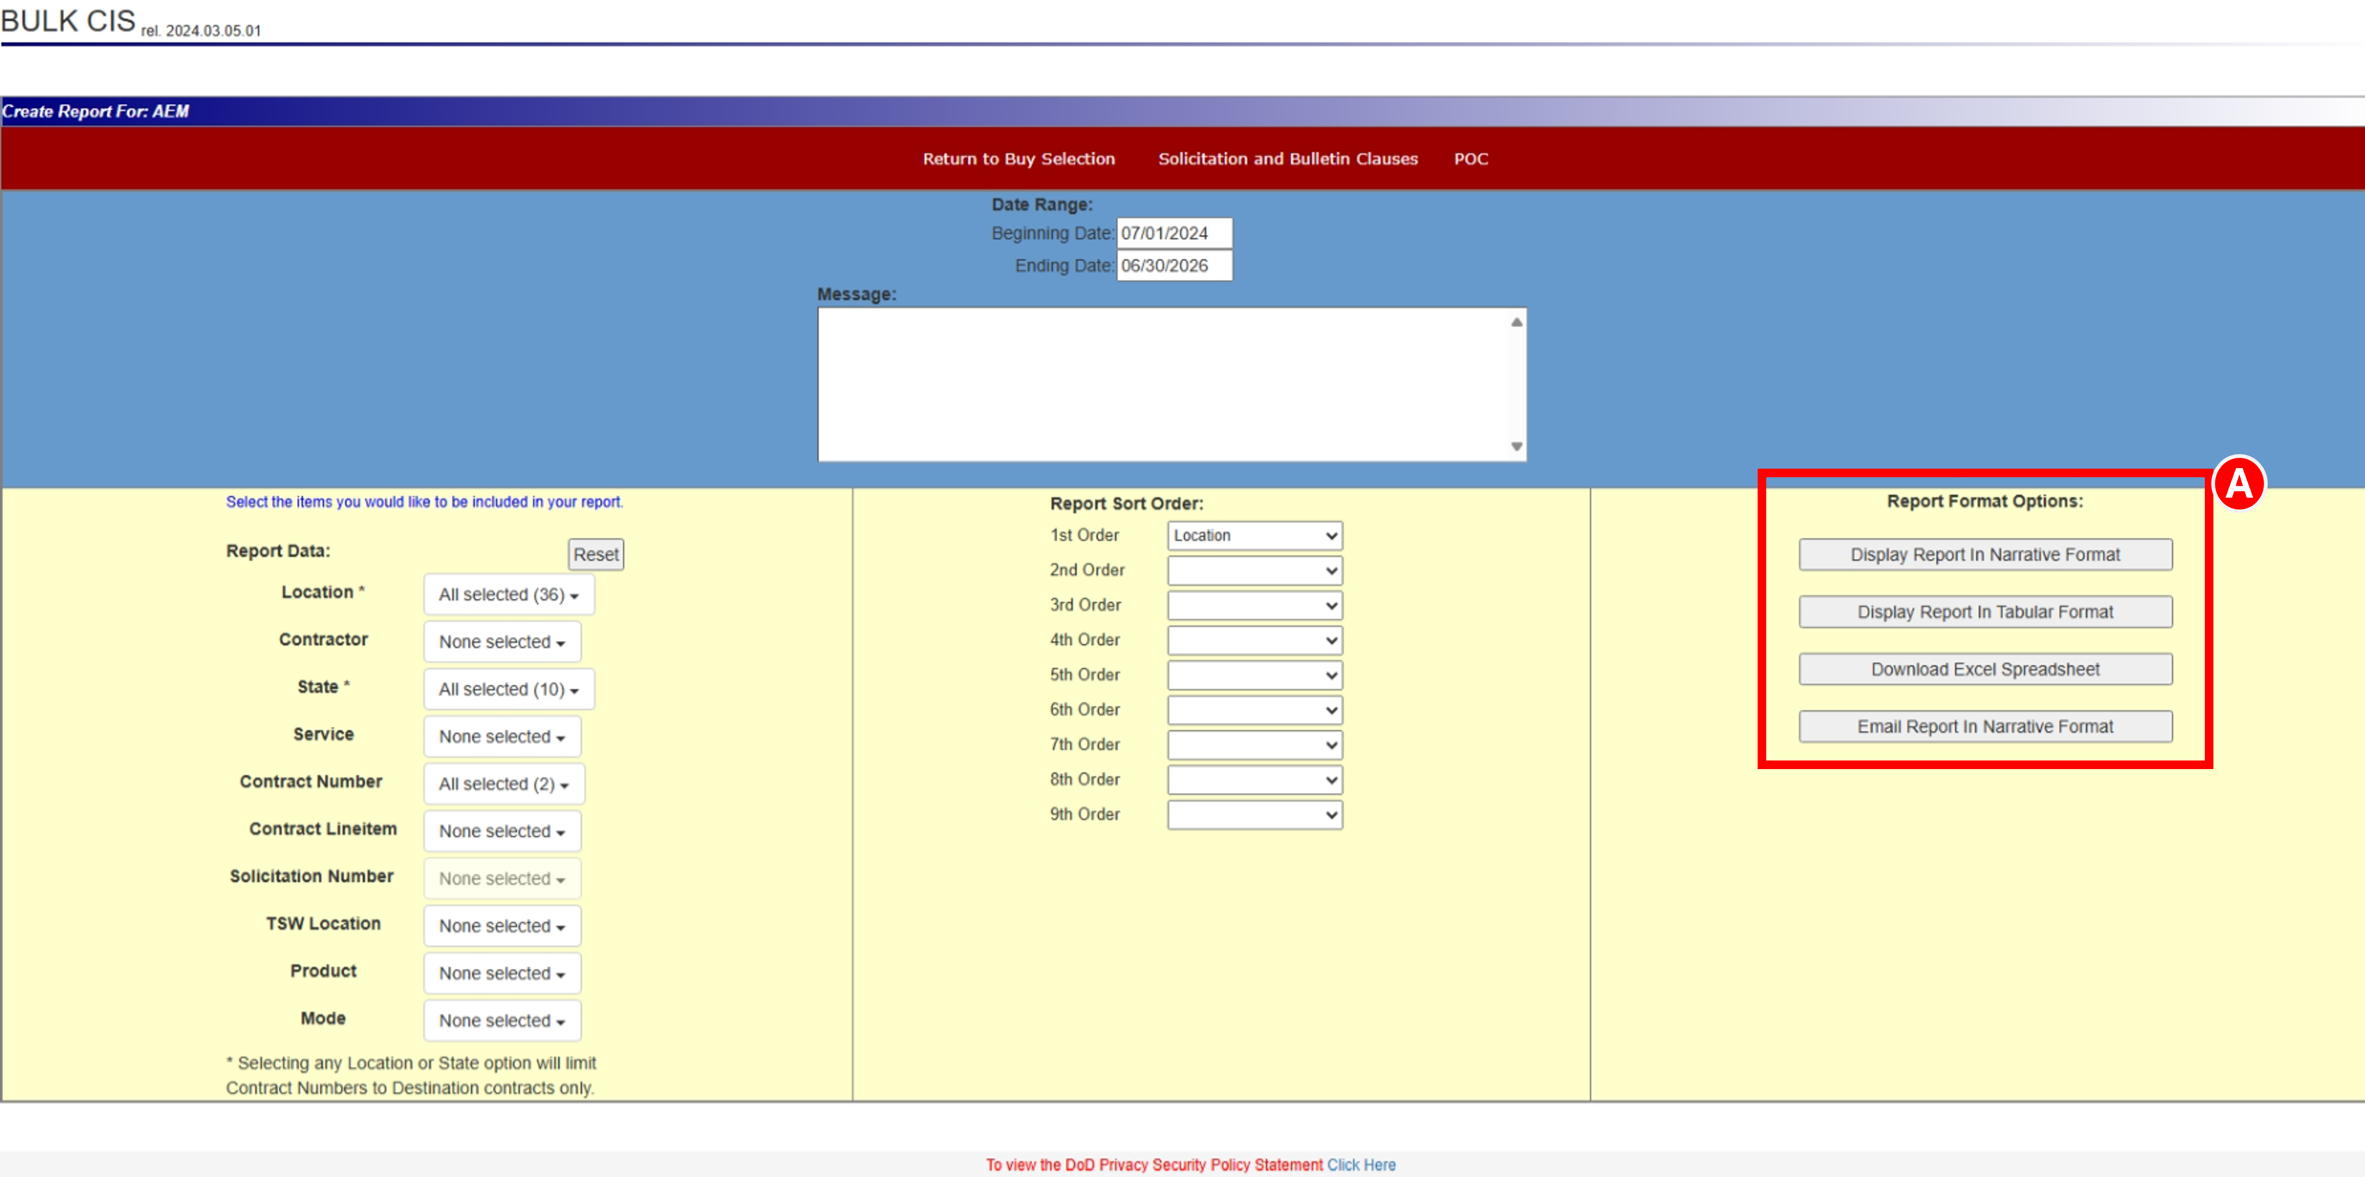Open the 2nd Order sort dropdown
Image resolution: width=2365 pixels, height=1177 pixels.
(x=1254, y=570)
